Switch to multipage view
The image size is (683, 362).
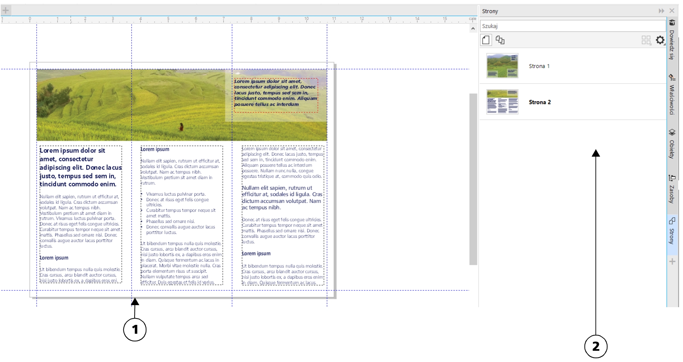(500, 40)
